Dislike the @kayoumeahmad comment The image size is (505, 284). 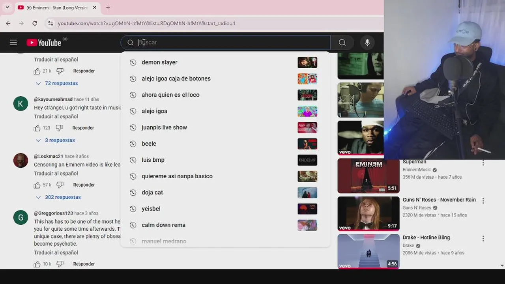point(59,128)
